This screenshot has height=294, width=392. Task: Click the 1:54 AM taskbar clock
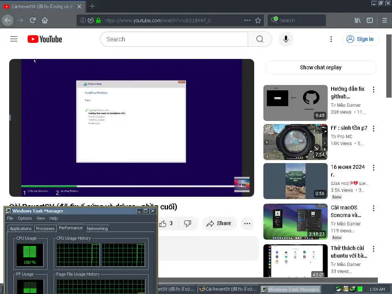tap(377, 289)
